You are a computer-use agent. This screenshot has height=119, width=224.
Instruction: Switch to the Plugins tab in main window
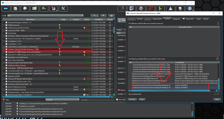click(x=119, y=30)
